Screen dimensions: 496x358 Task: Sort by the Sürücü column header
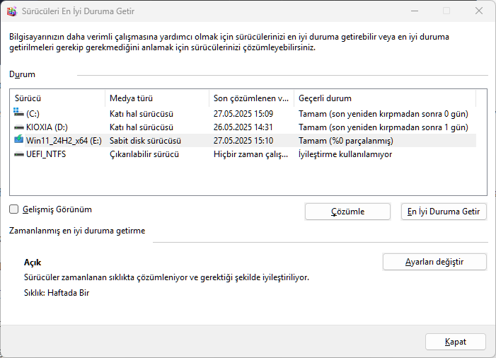tap(58, 98)
